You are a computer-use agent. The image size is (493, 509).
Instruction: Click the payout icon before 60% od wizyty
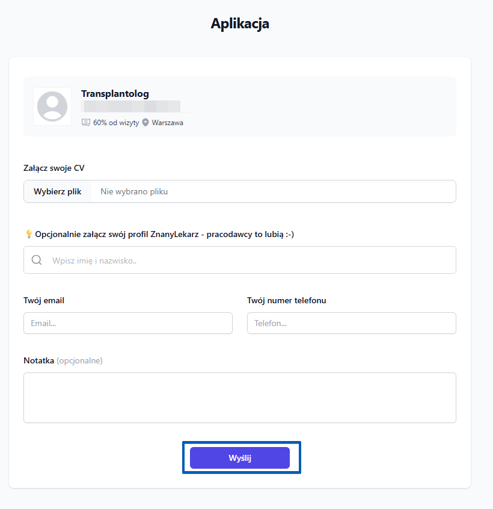click(x=85, y=122)
